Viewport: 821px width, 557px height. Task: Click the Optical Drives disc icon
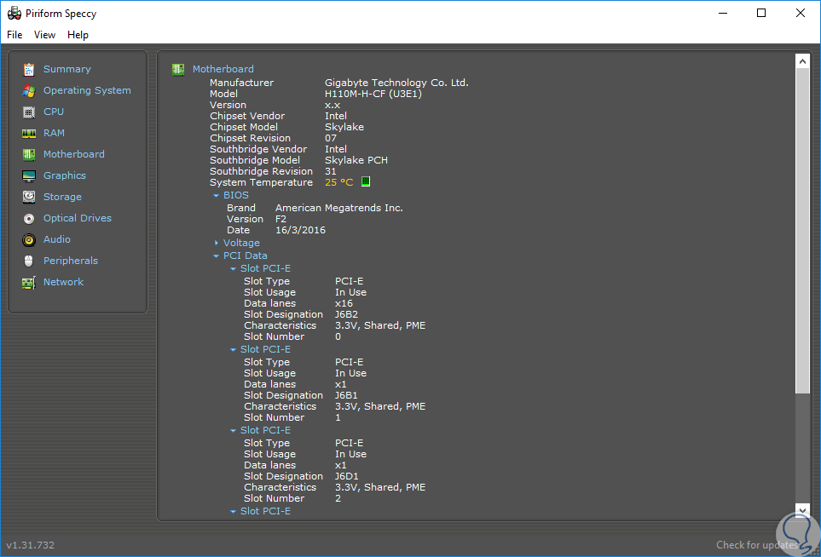[29, 218]
